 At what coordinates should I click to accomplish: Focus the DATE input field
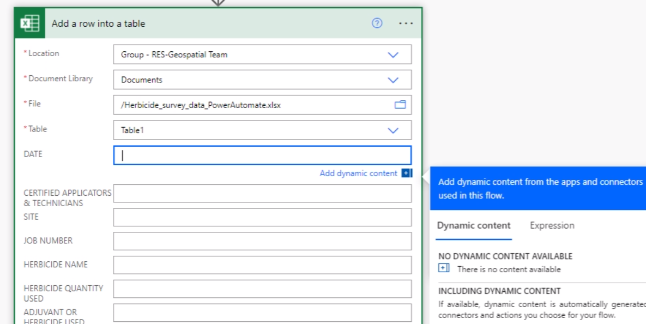[262, 155]
